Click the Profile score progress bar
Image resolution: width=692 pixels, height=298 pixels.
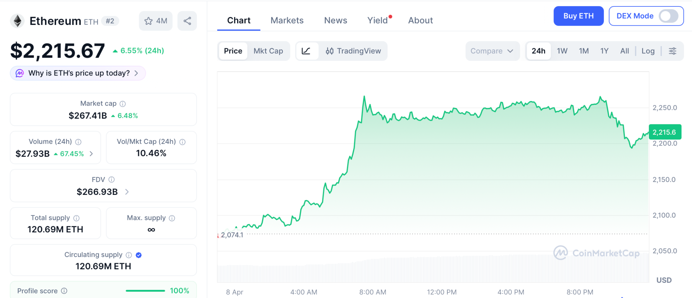pos(145,291)
